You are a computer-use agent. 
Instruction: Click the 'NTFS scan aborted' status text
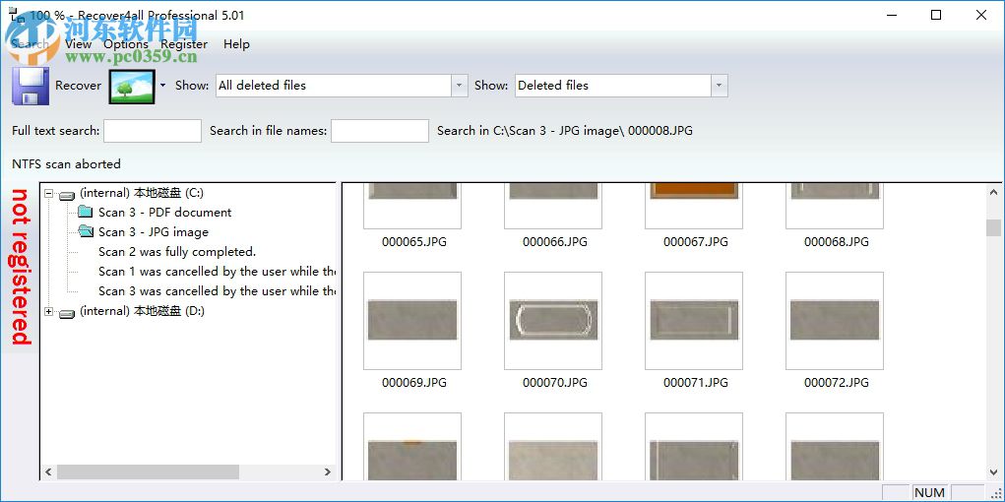pos(66,164)
